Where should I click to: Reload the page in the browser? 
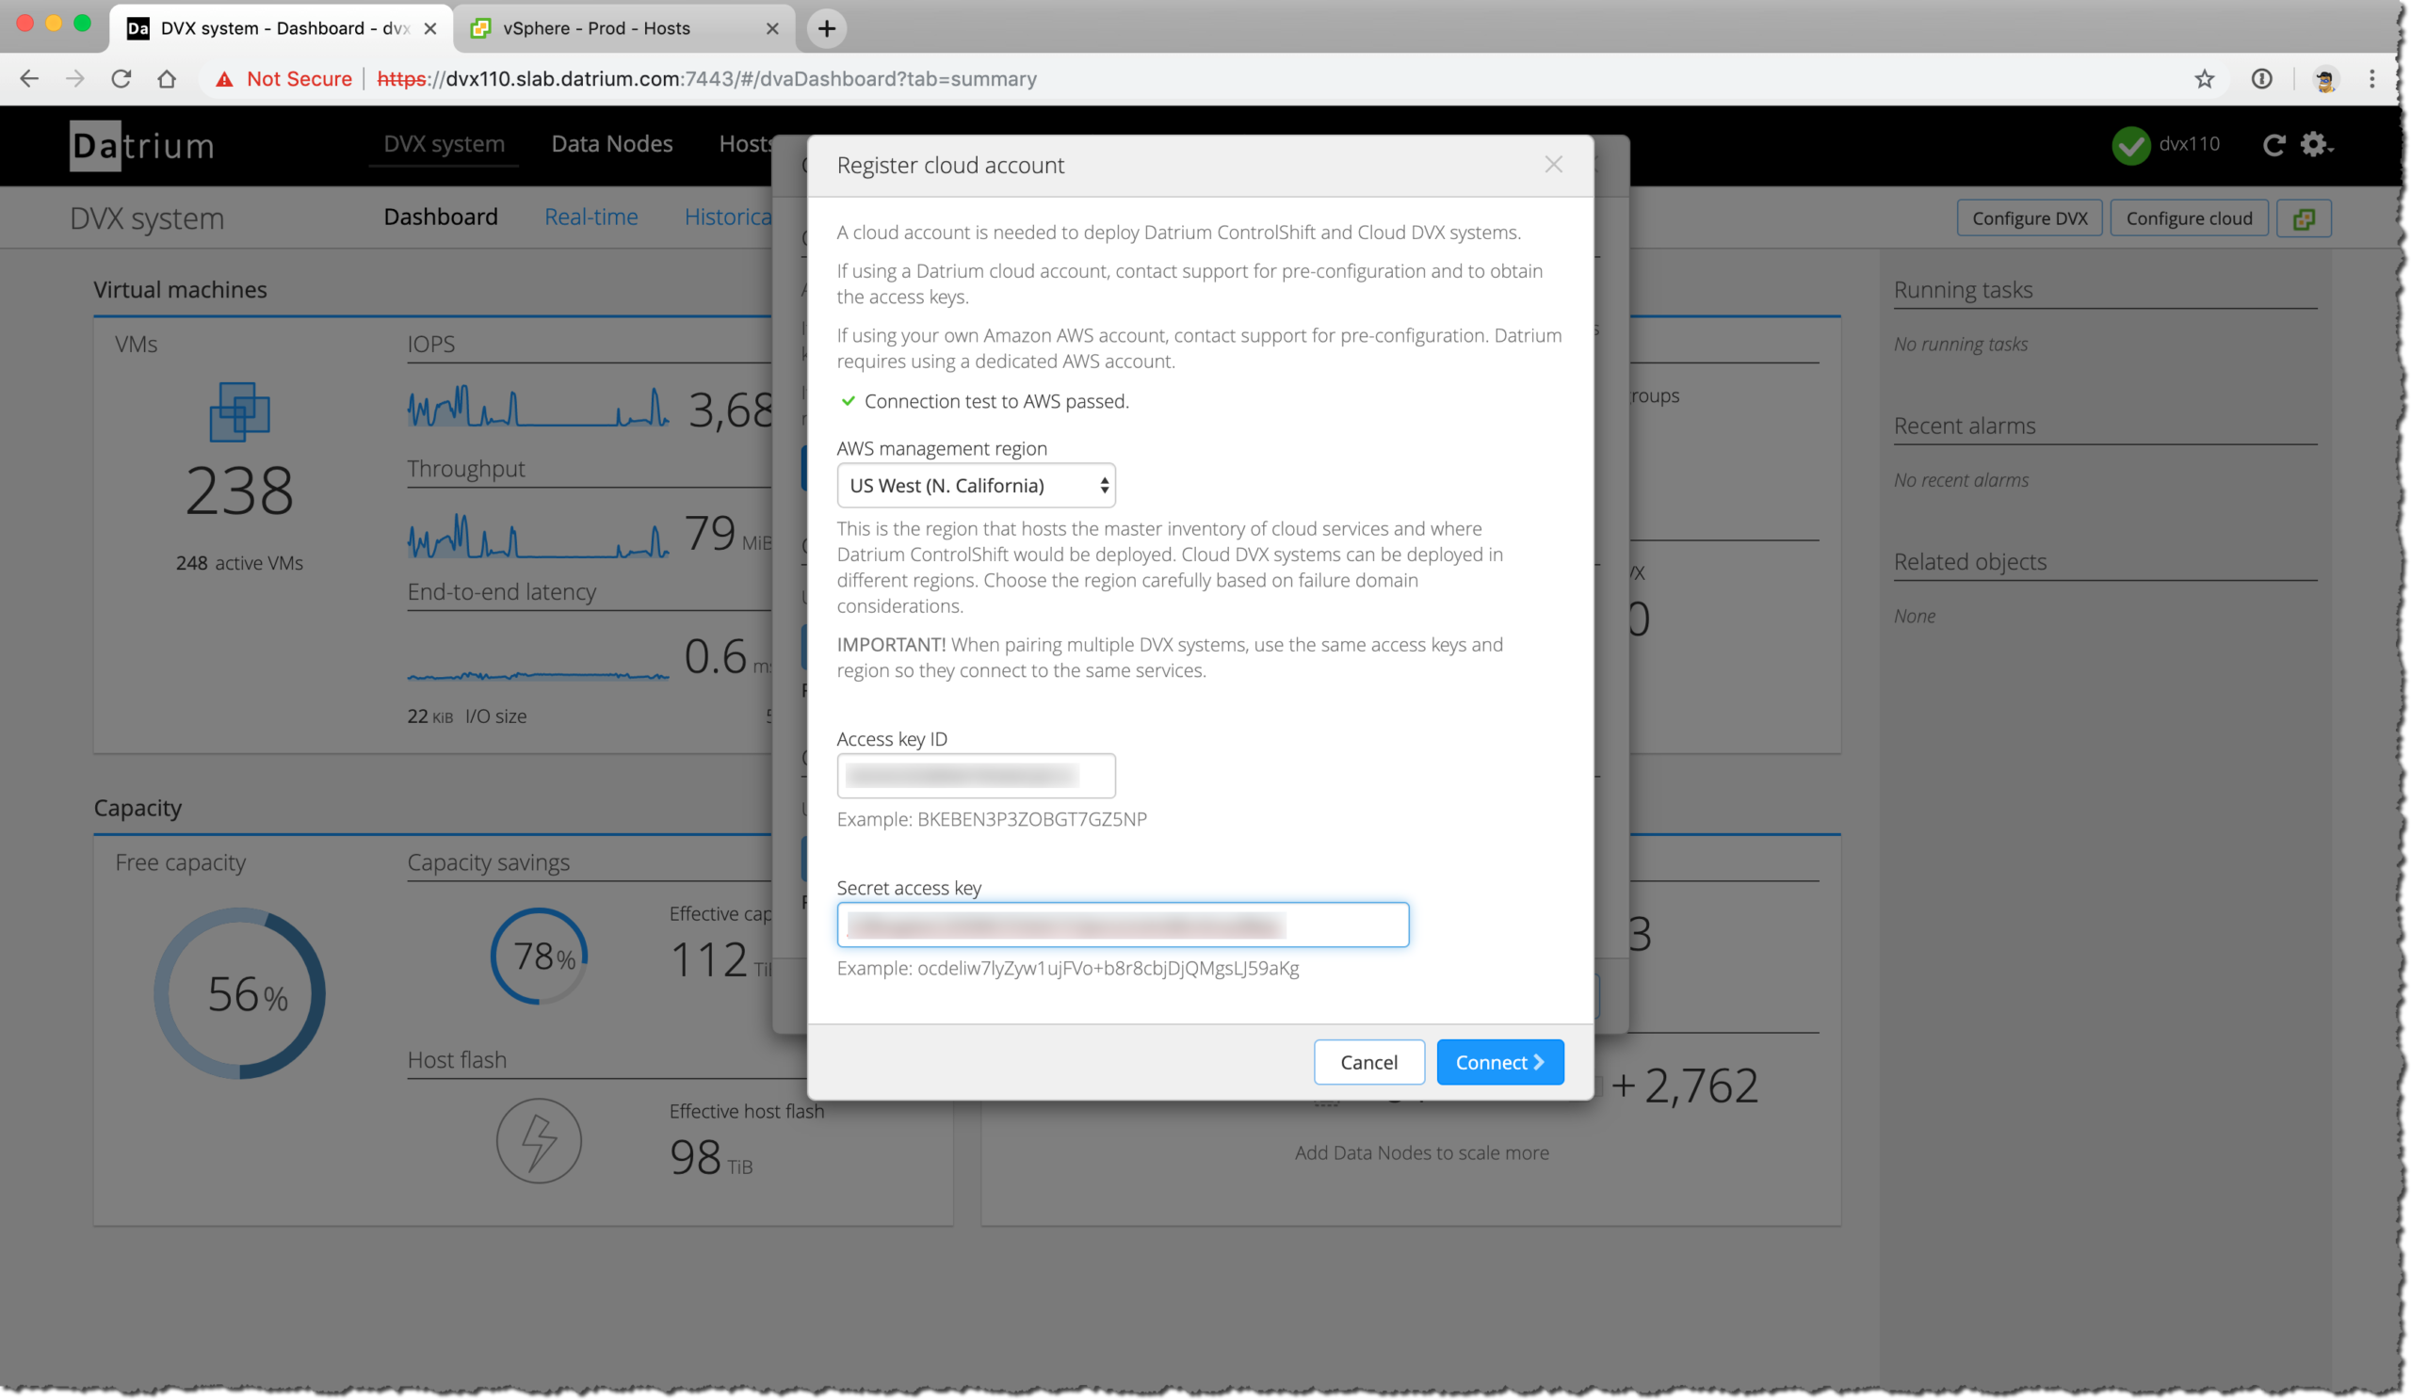point(121,79)
